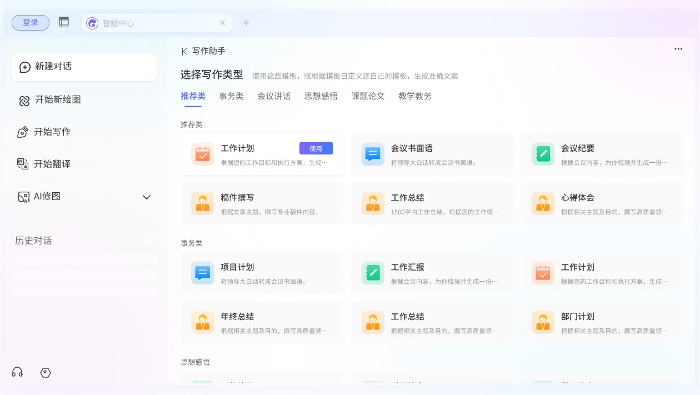Click the 新建对话 plus bubble icon

[x=25, y=67]
